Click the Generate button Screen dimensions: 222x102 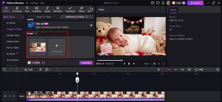click(86, 63)
